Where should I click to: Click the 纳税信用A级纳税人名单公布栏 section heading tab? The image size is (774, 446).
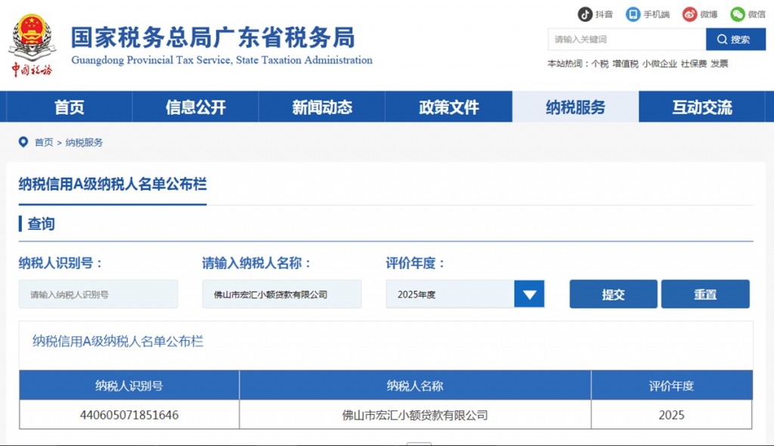(x=113, y=184)
